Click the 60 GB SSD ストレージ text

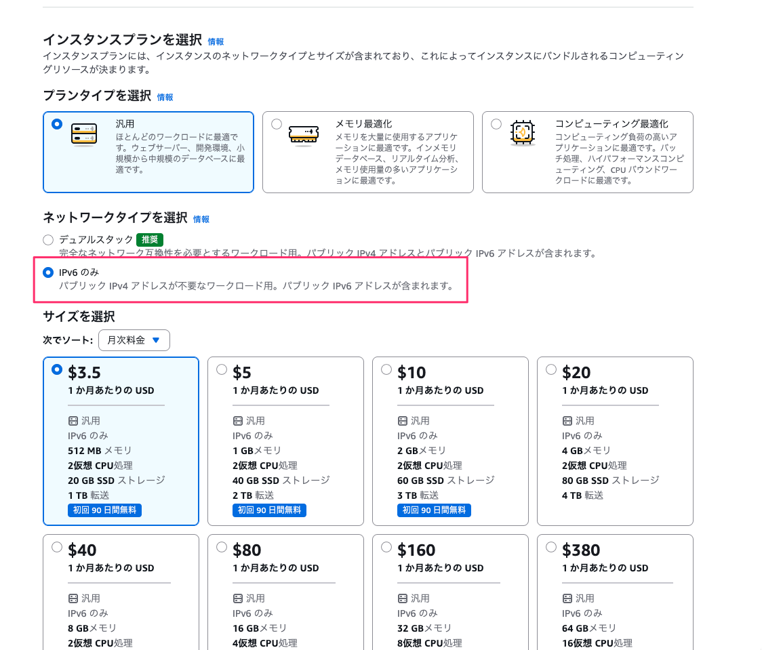point(446,481)
